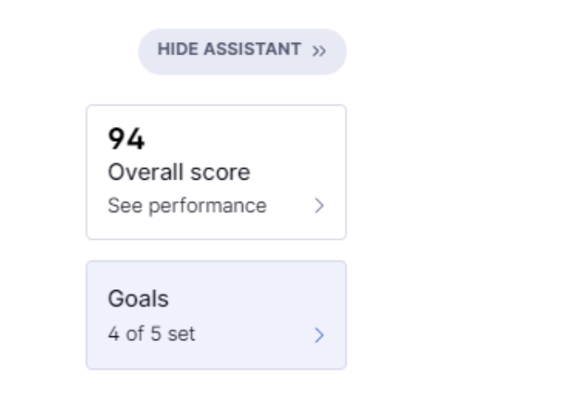Expand the goals settings using the blue arrow
The width and height of the screenshot is (575, 407).
click(x=320, y=335)
